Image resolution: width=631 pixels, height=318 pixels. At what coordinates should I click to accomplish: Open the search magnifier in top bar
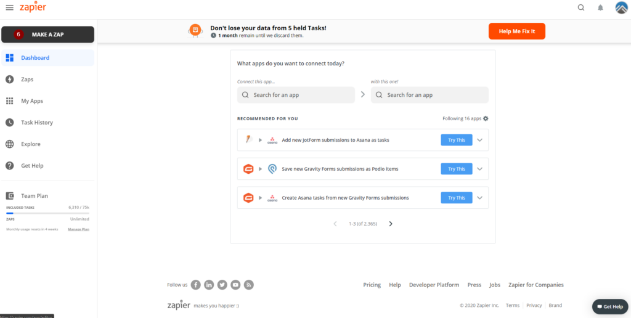pyautogui.click(x=580, y=7)
